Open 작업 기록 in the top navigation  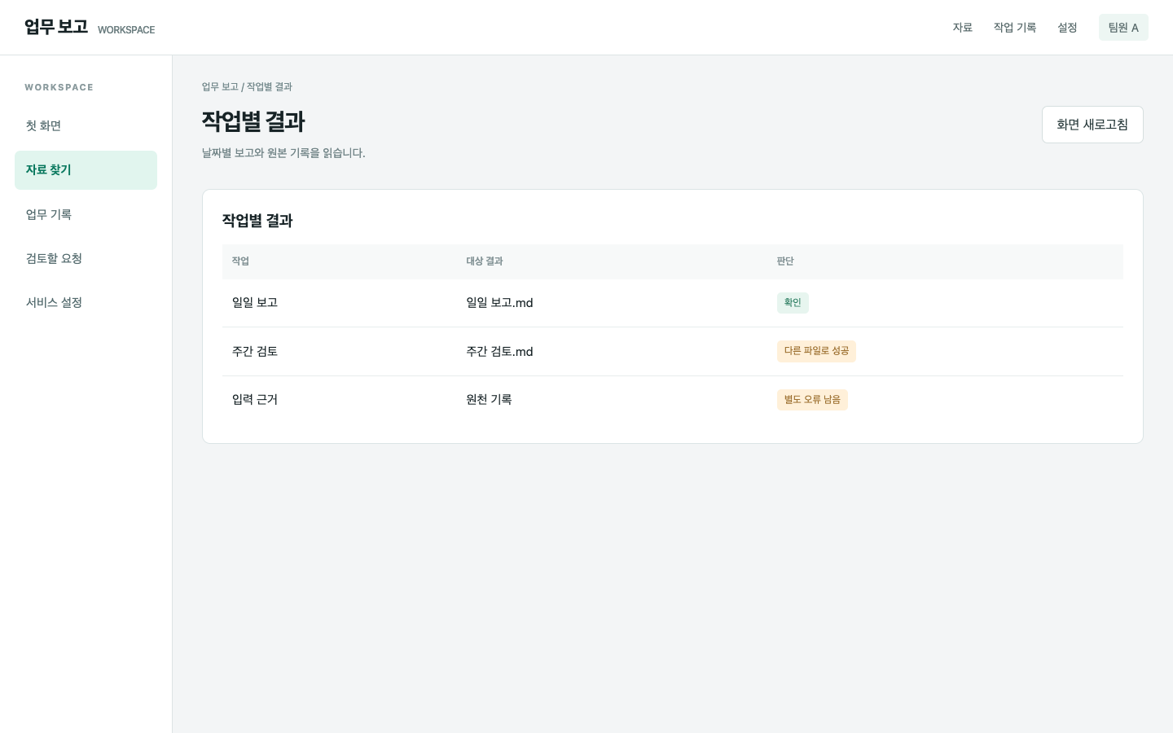tap(1015, 28)
